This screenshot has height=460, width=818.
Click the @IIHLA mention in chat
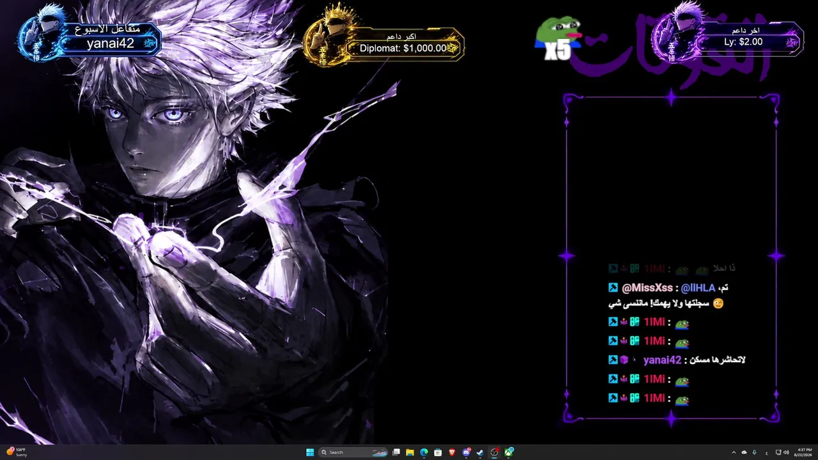click(x=698, y=288)
